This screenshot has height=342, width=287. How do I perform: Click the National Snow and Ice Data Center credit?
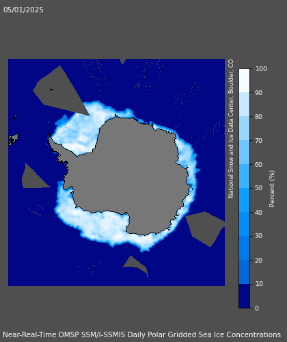[231, 129]
